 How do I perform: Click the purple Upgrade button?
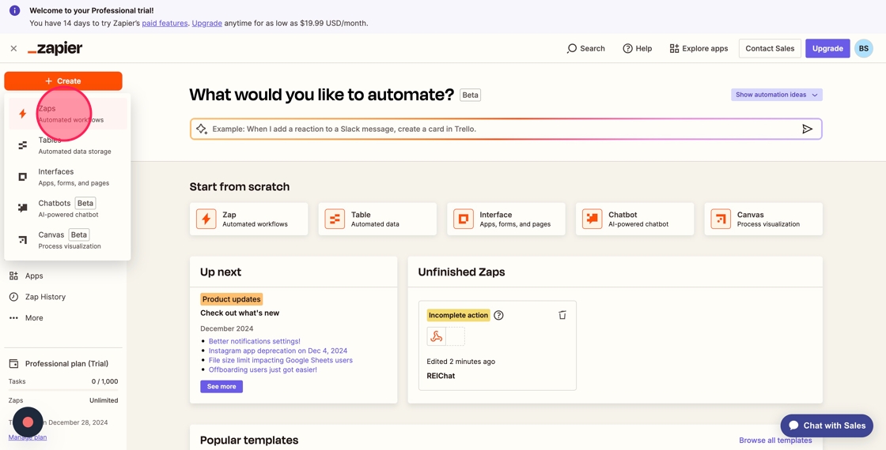827,48
